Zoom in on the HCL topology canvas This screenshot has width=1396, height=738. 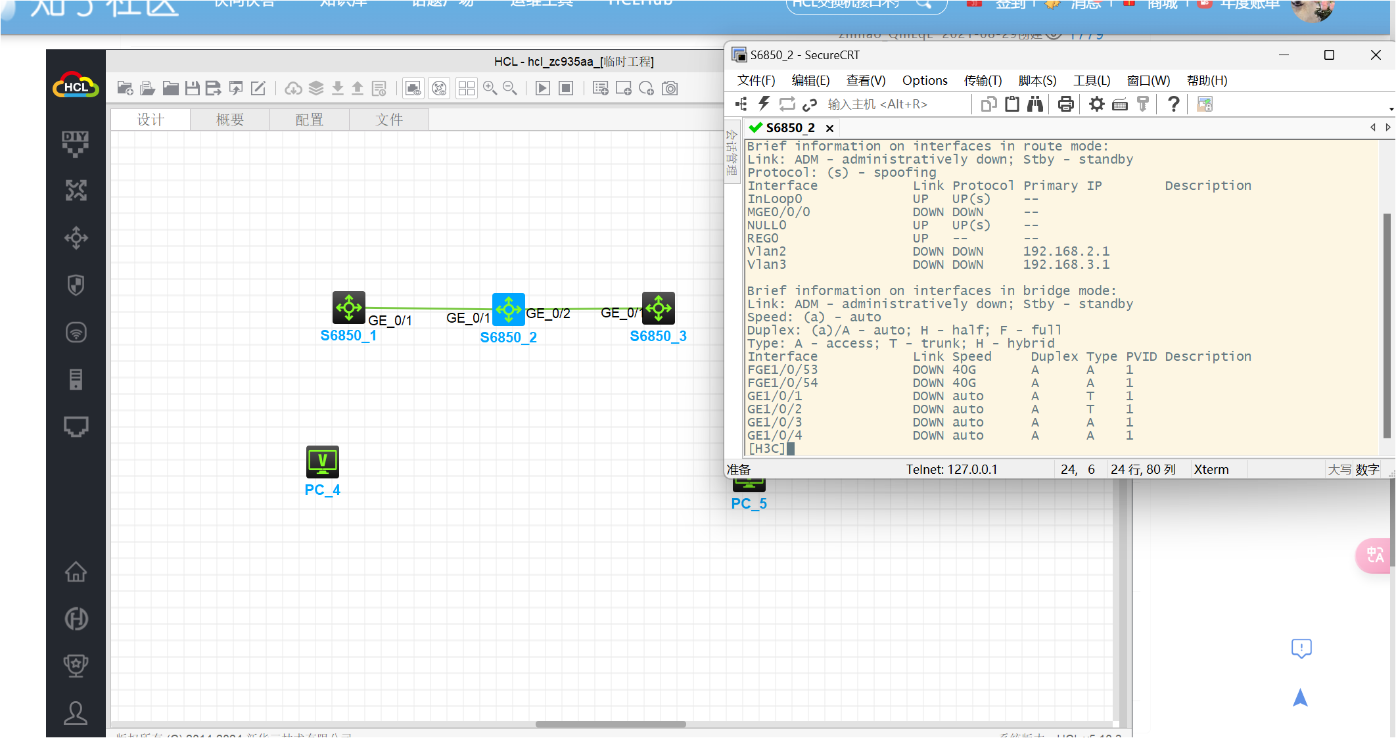pos(490,88)
